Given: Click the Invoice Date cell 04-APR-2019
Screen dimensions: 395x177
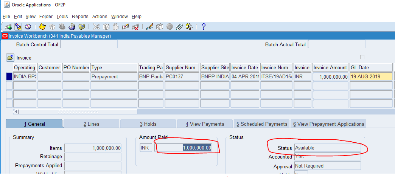Looking at the screenshot, I should click(x=245, y=77).
